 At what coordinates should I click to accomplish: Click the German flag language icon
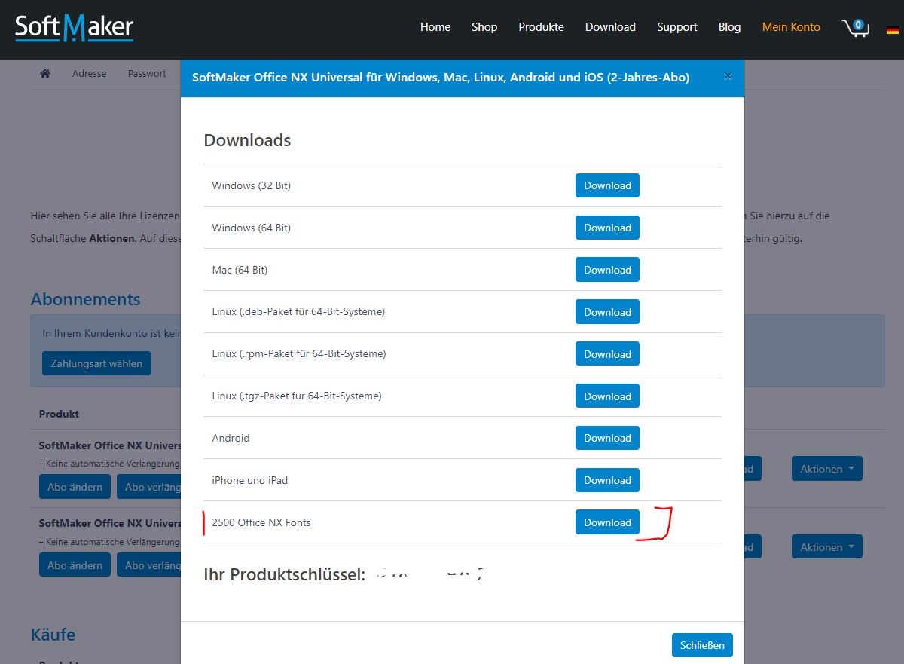pyautogui.click(x=893, y=30)
